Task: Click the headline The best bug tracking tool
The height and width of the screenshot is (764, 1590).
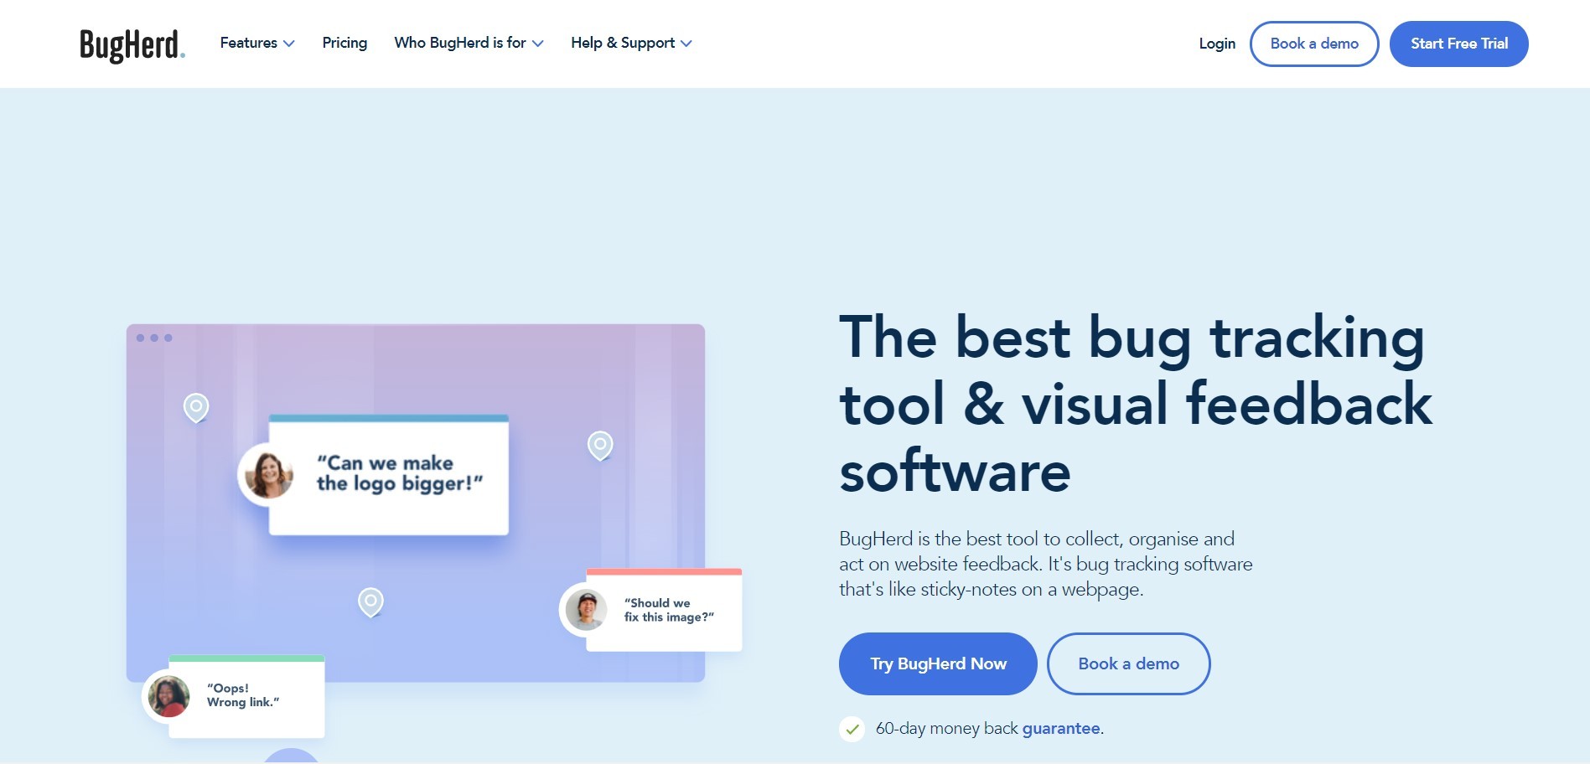Action: [1136, 404]
